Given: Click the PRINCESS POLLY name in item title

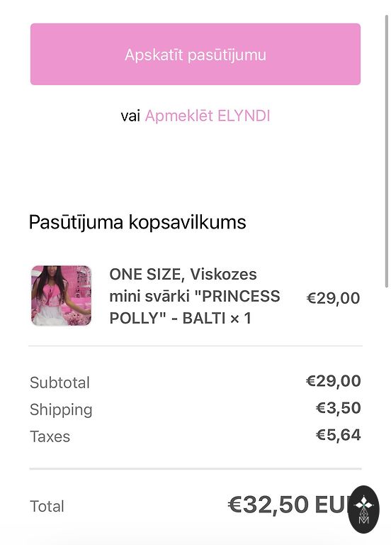Looking at the screenshot, I should [x=195, y=307].
